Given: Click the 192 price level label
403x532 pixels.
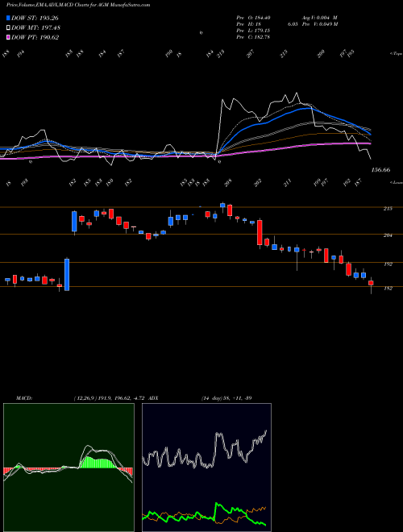Looking at the screenshot, I should click(388, 264).
